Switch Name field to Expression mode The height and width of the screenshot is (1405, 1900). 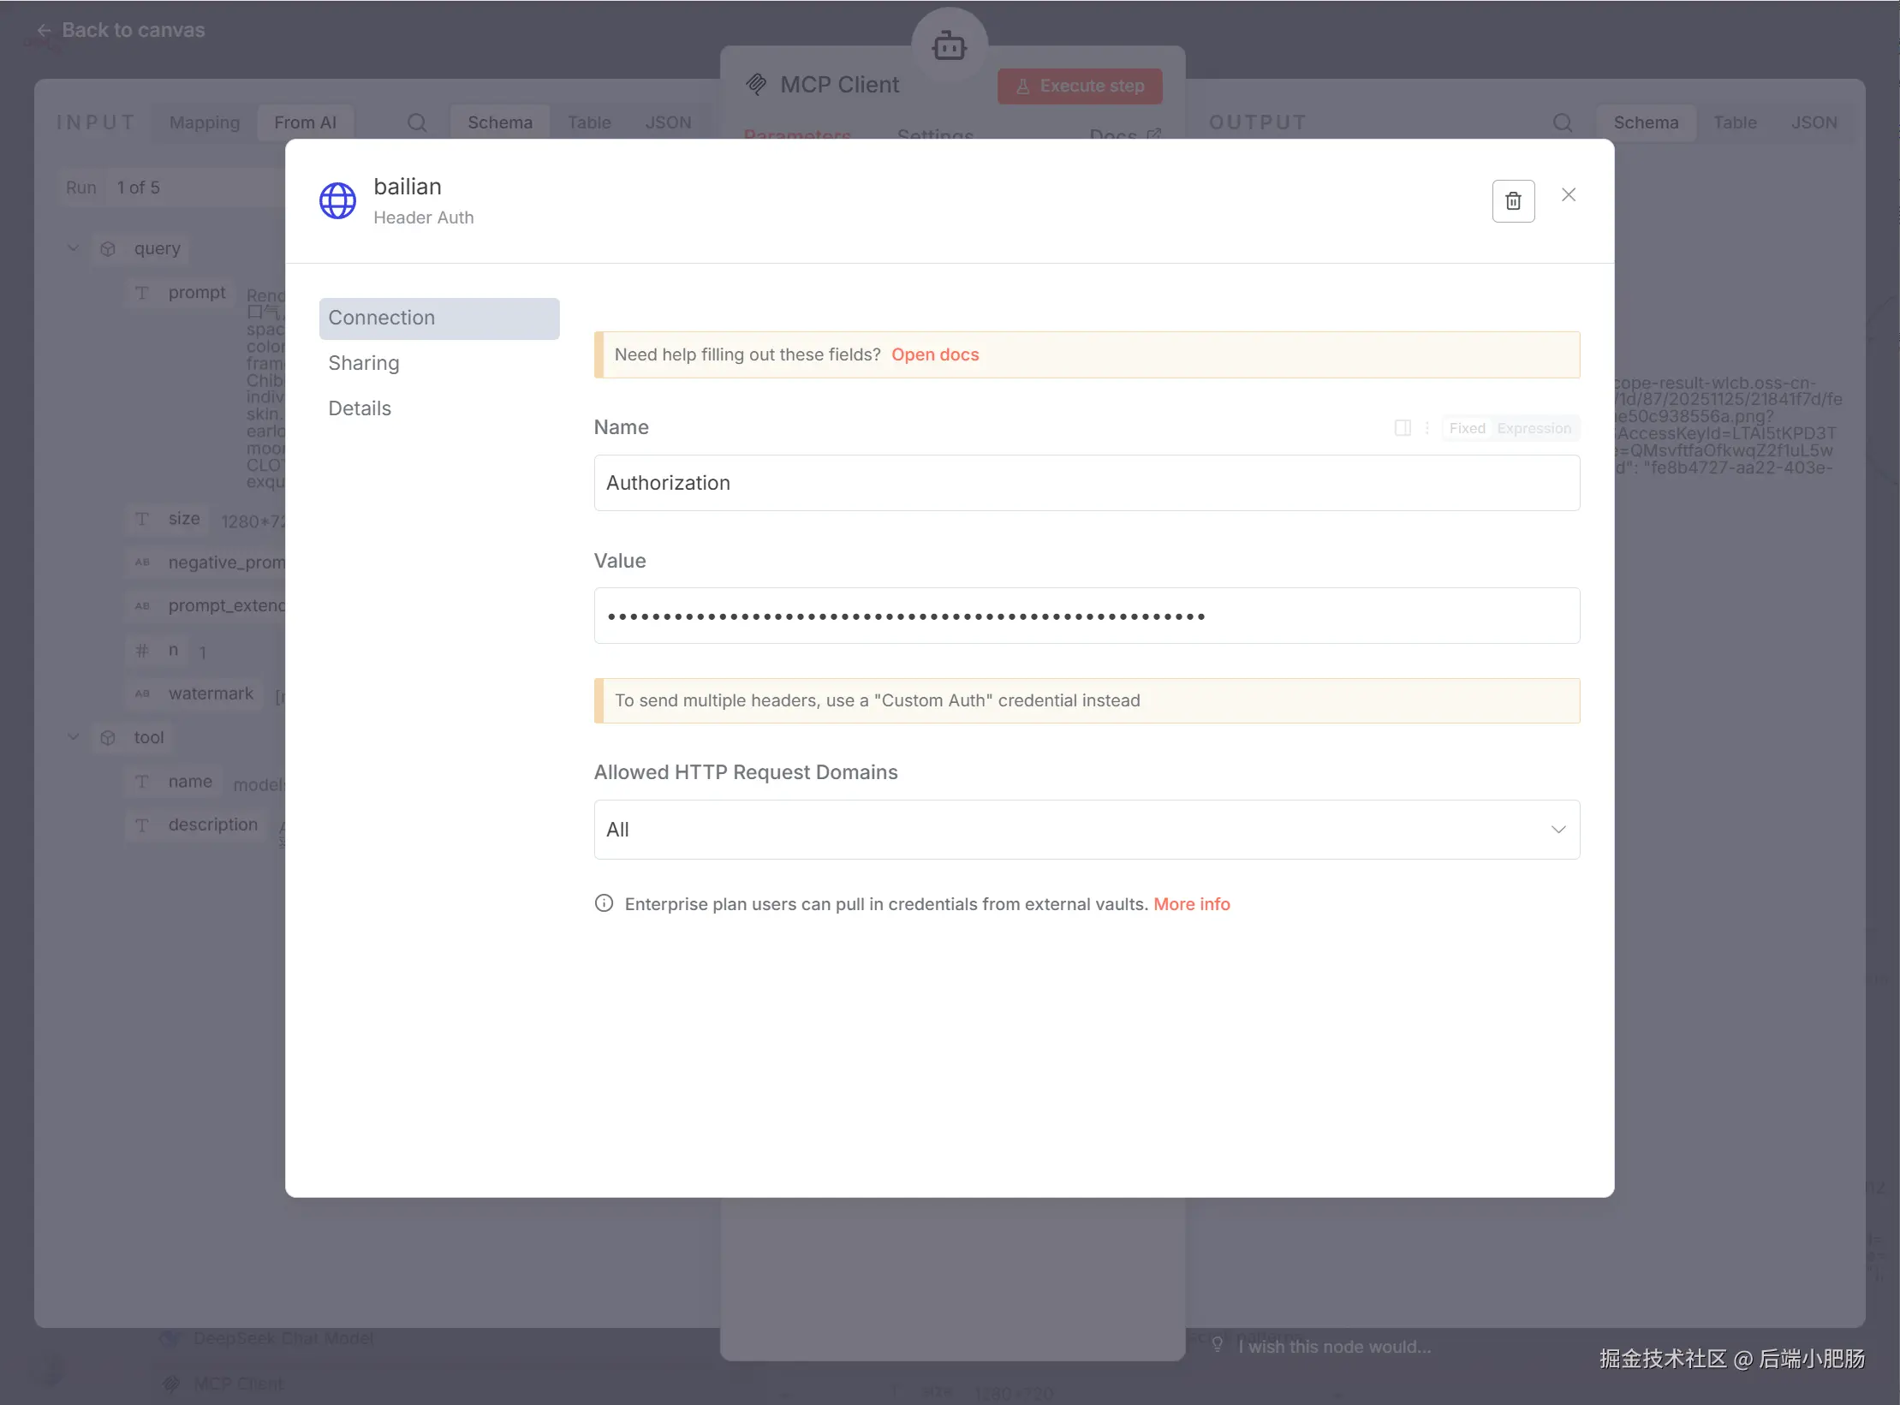[x=1534, y=428]
